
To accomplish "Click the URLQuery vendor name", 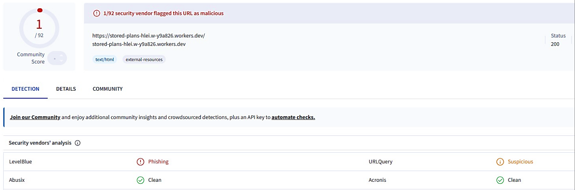I will click(381, 162).
